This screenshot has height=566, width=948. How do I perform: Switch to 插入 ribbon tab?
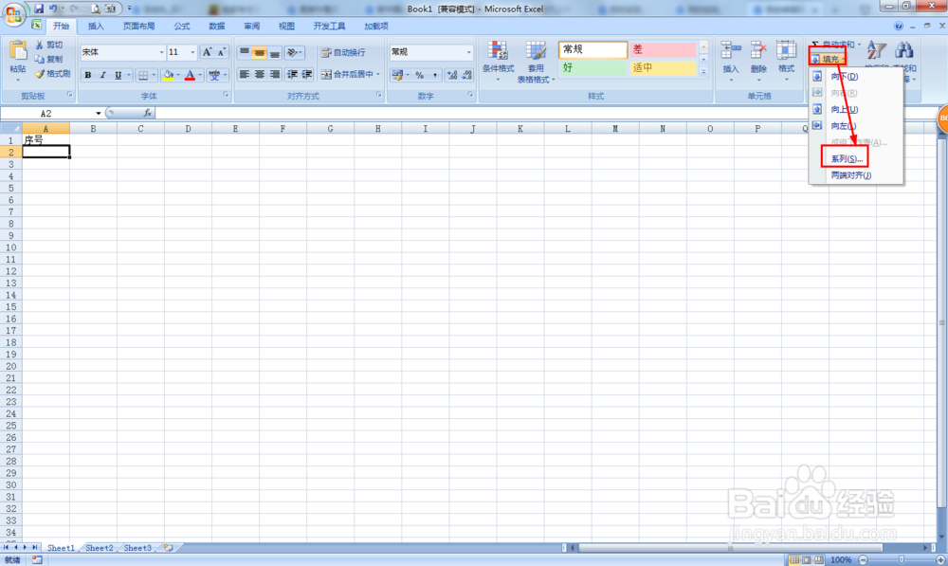coord(96,26)
